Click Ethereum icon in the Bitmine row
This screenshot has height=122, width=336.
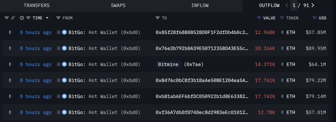click(10, 64)
